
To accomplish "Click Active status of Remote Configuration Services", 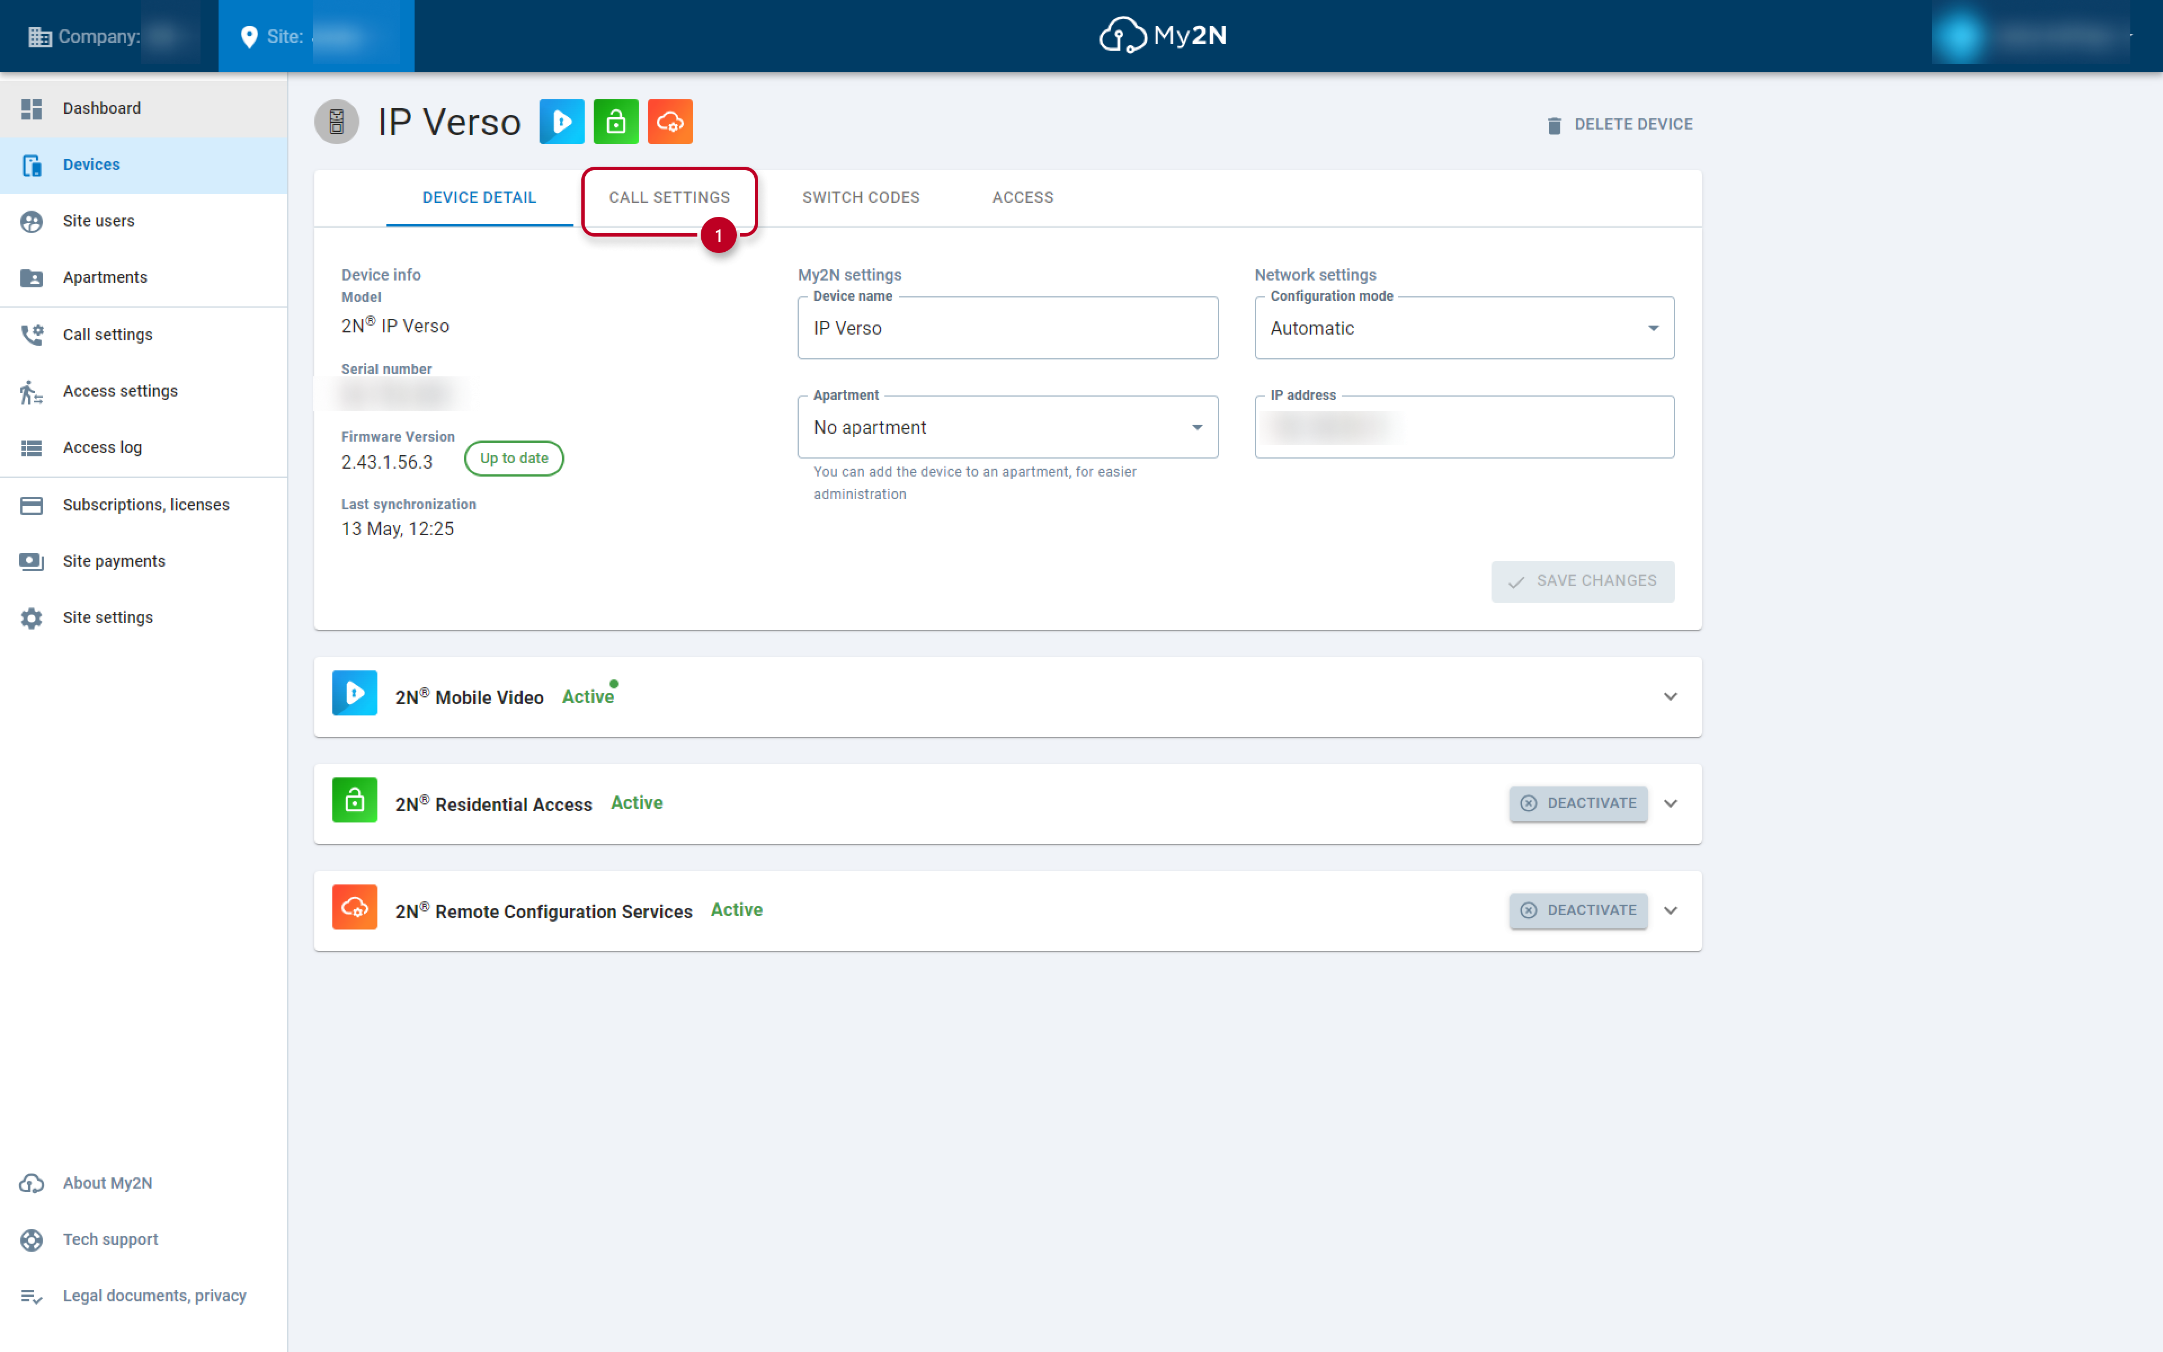I will [x=737, y=910].
